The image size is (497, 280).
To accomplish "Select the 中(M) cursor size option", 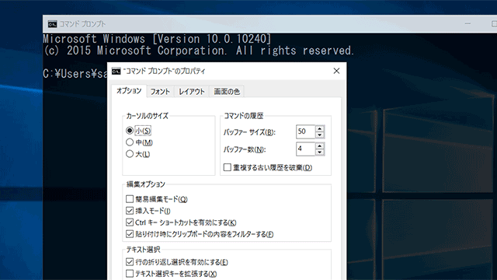I will point(130,142).
